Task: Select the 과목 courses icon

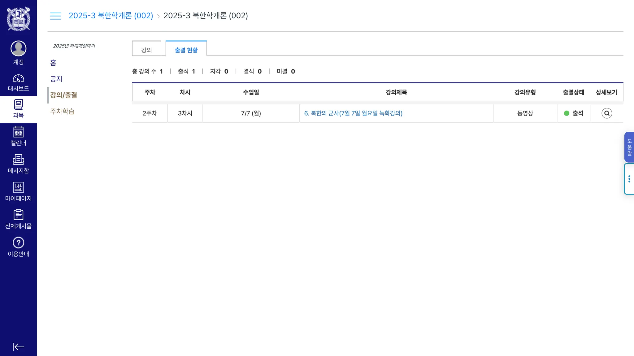Action: coord(18,105)
